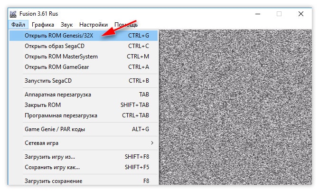Image resolution: width=319 pixels, height=191 pixels.
Task: Select Аппаратная перезагрузка
Action: (x=84, y=95)
